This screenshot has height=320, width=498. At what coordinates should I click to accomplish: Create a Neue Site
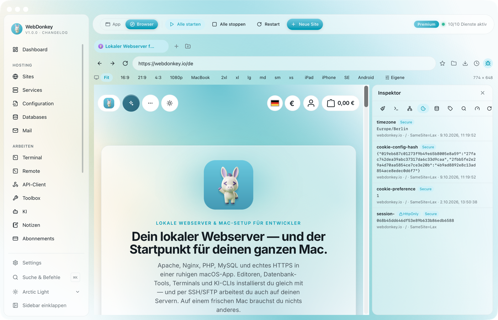[305, 24]
